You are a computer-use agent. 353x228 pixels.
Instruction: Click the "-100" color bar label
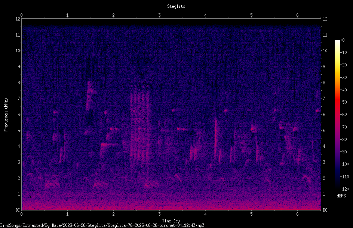tap(344, 164)
